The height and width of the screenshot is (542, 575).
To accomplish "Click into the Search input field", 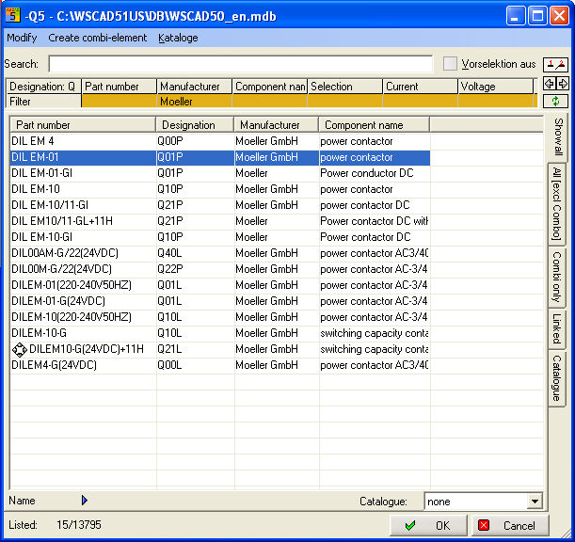I will click(241, 64).
